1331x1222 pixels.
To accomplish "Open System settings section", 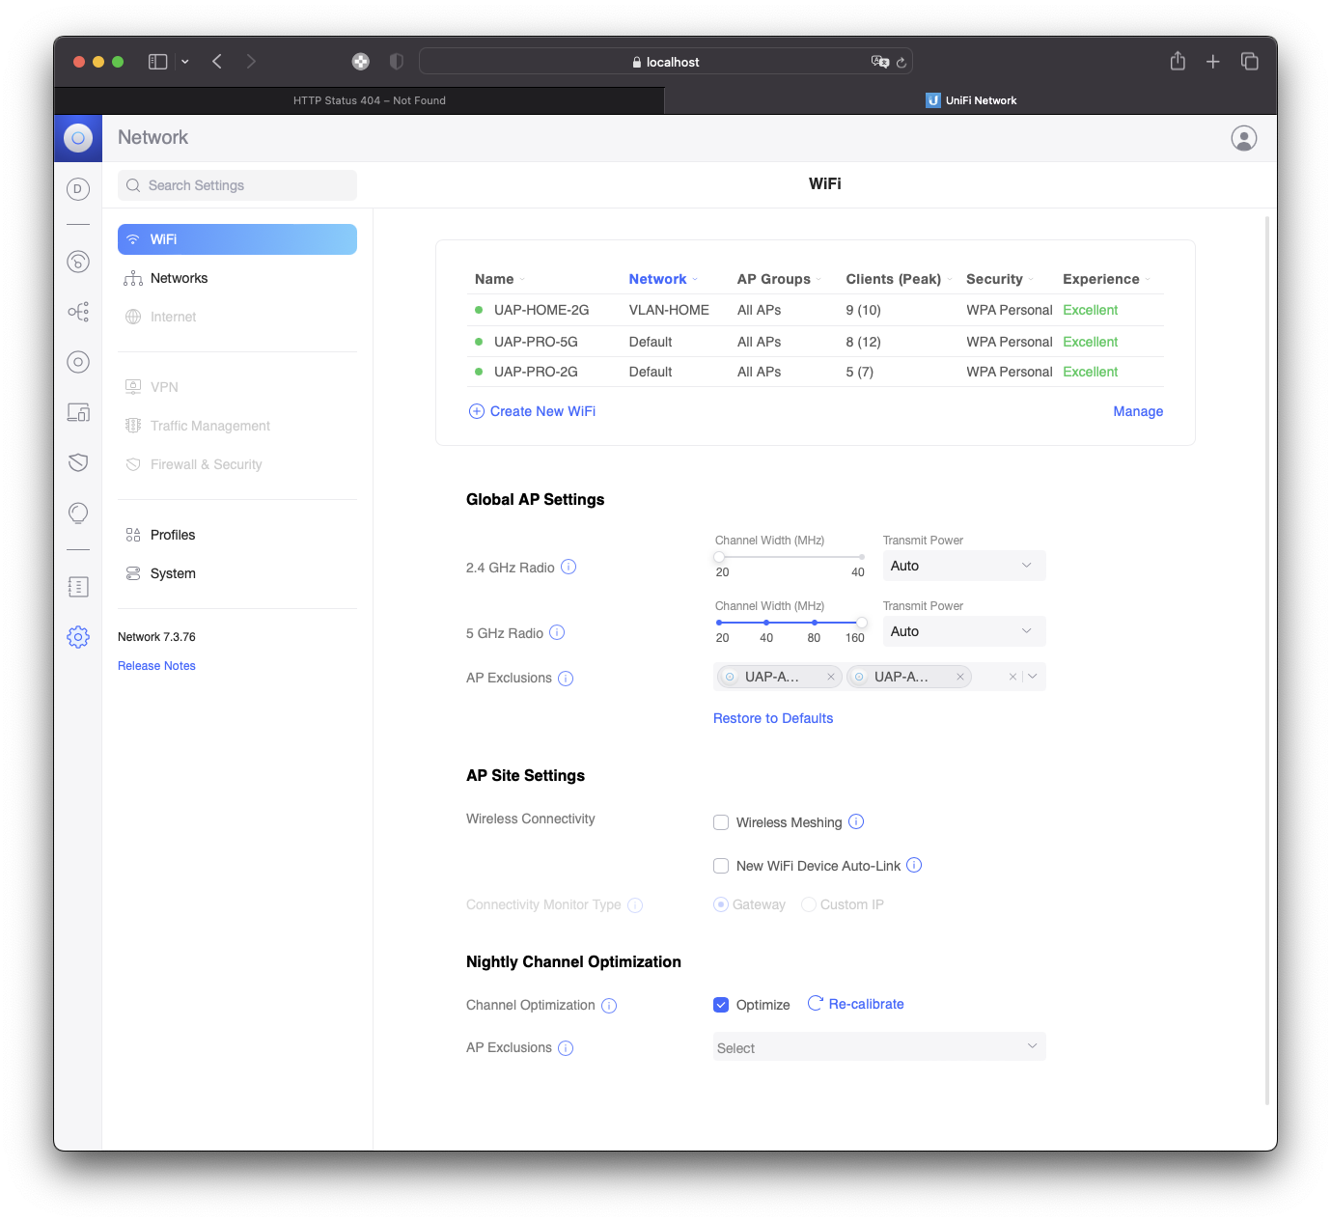I will point(237,573).
